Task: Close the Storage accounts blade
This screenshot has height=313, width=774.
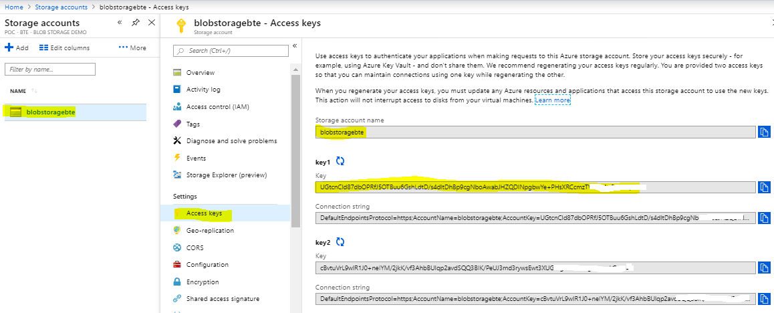Action: [x=152, y=23]
